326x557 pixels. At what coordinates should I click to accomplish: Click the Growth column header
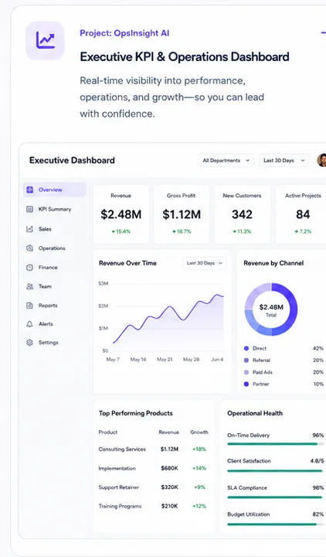click(x=199, y=432)
